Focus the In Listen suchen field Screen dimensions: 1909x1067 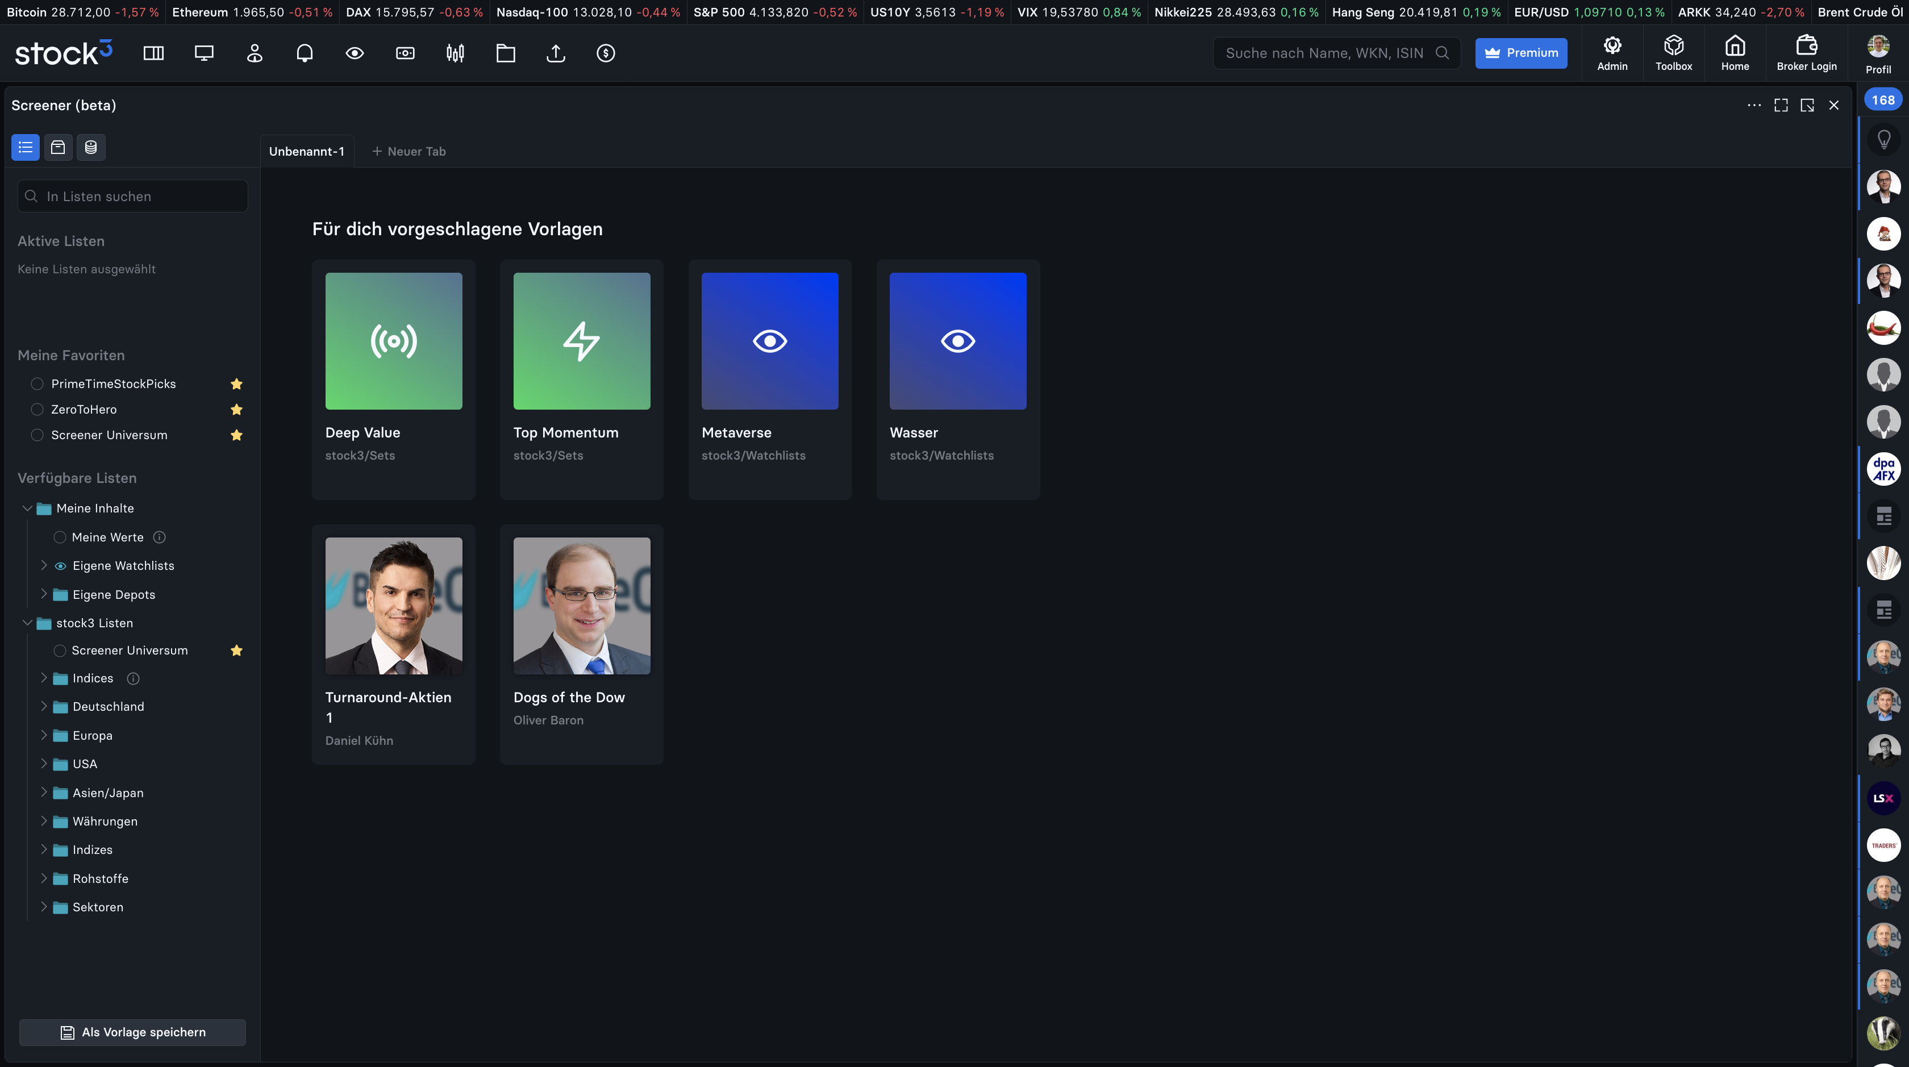click(x=132, y=197)
